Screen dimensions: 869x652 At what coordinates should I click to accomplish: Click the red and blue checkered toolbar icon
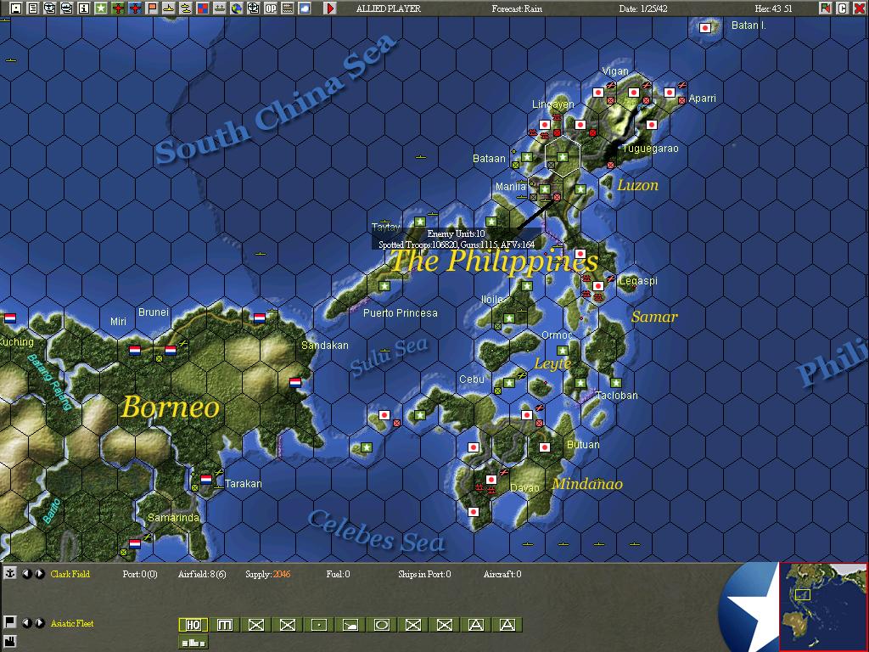[203, 8]
